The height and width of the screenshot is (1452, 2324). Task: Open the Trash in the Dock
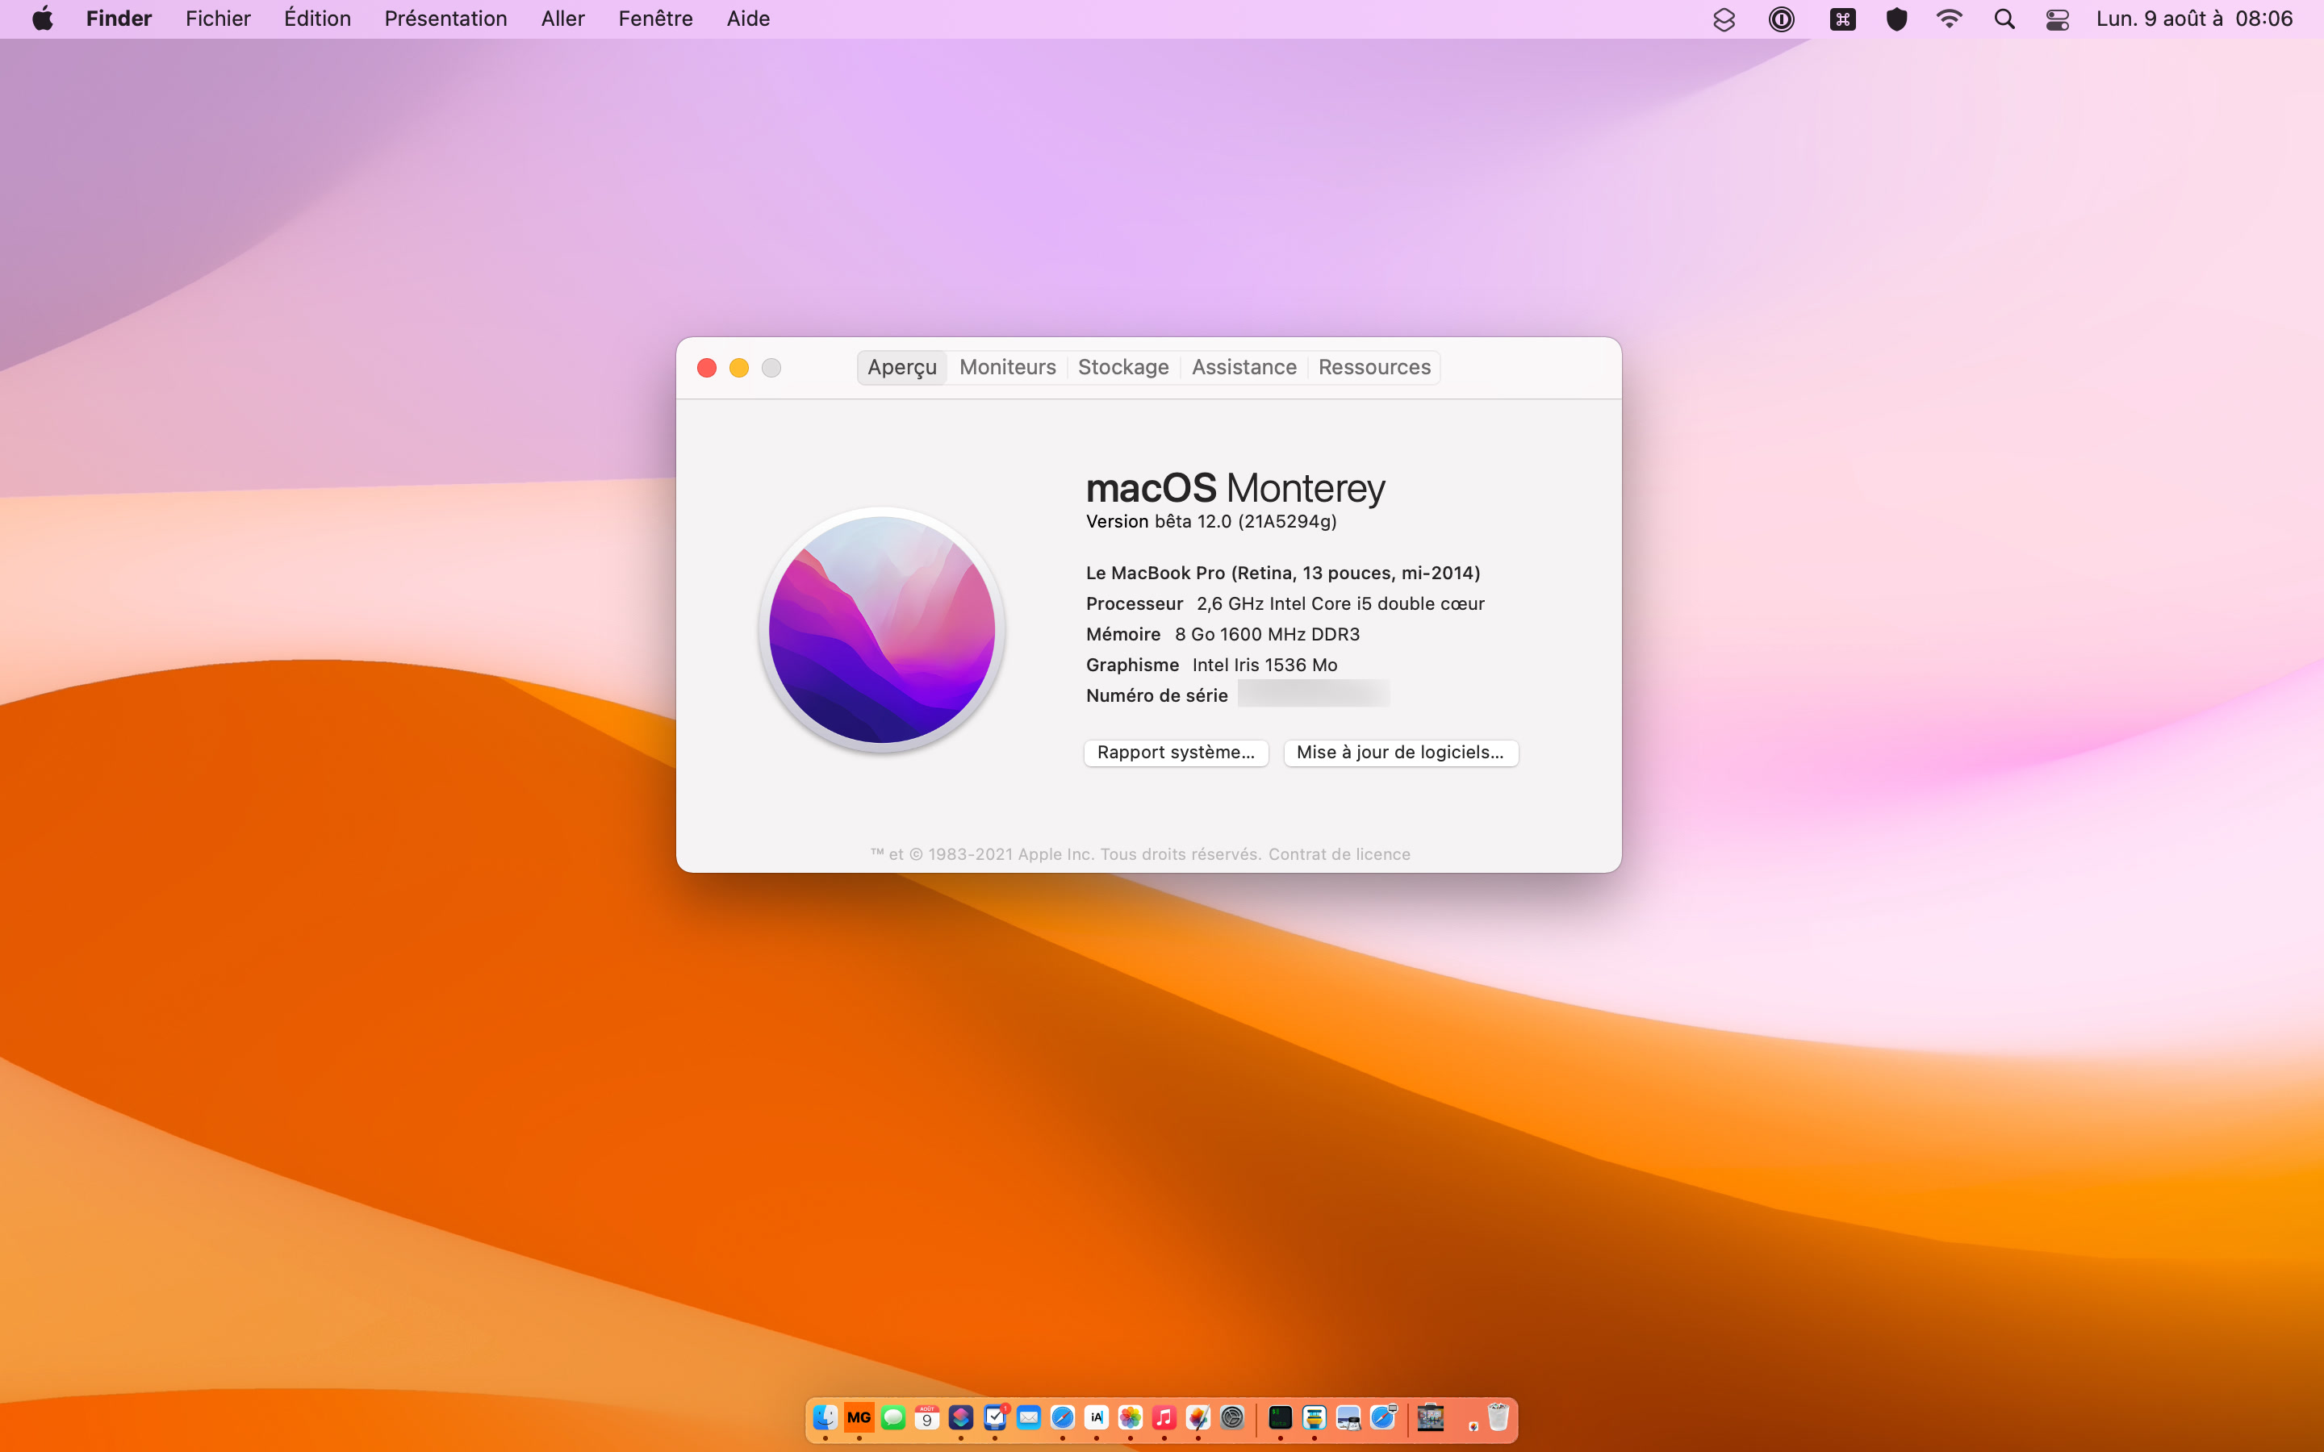(1498, 1417)
